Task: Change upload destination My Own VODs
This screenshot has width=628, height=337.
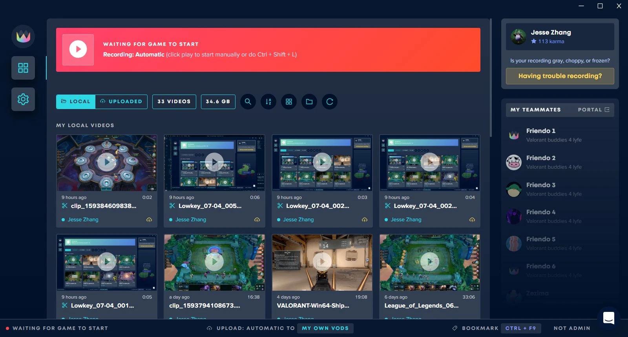Action: click(325, 328)
